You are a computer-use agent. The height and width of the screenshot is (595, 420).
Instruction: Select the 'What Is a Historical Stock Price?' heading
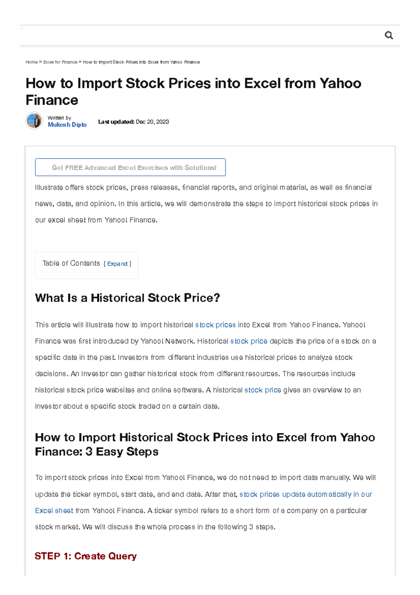(127, 298)
